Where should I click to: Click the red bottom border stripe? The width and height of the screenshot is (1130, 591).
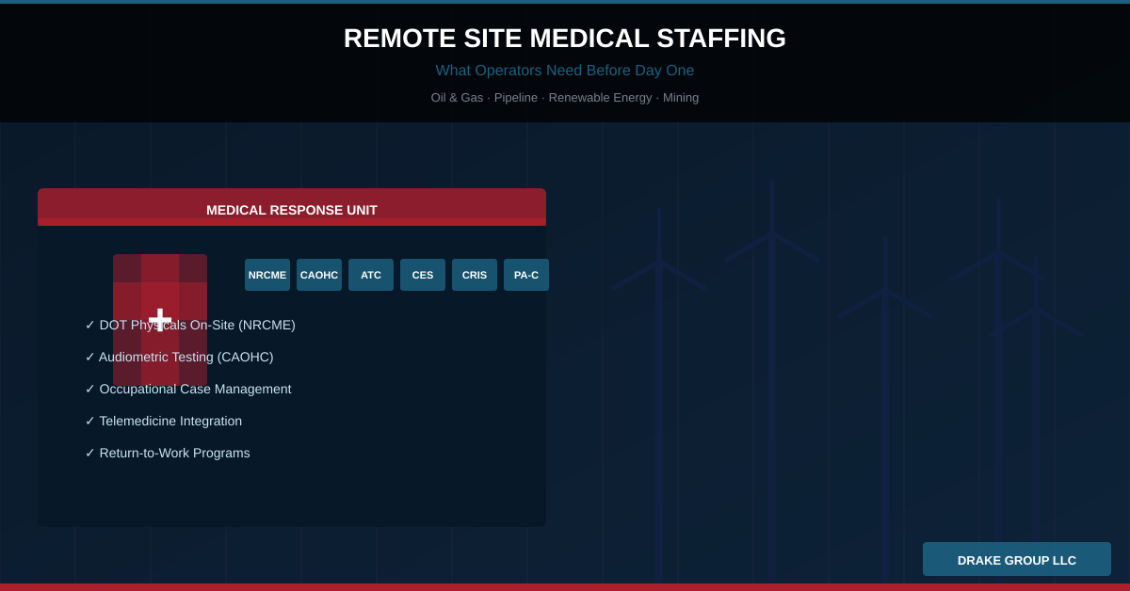pyautogui.click(x=565, y=587)
